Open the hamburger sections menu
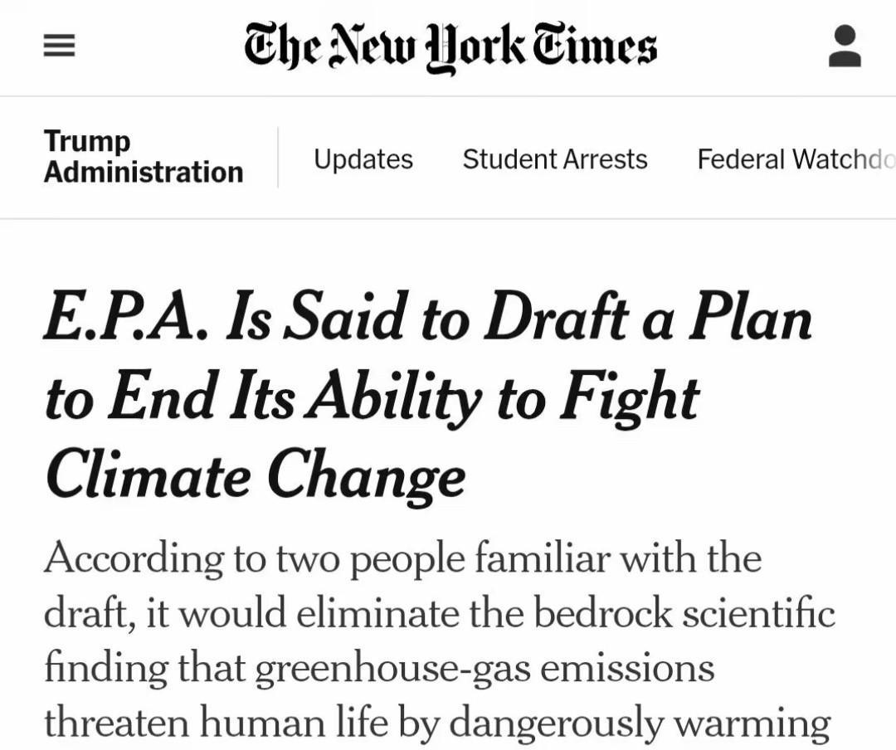Image resolution: width=896 pixels, height=750 pixels. (x=59, y=46)
